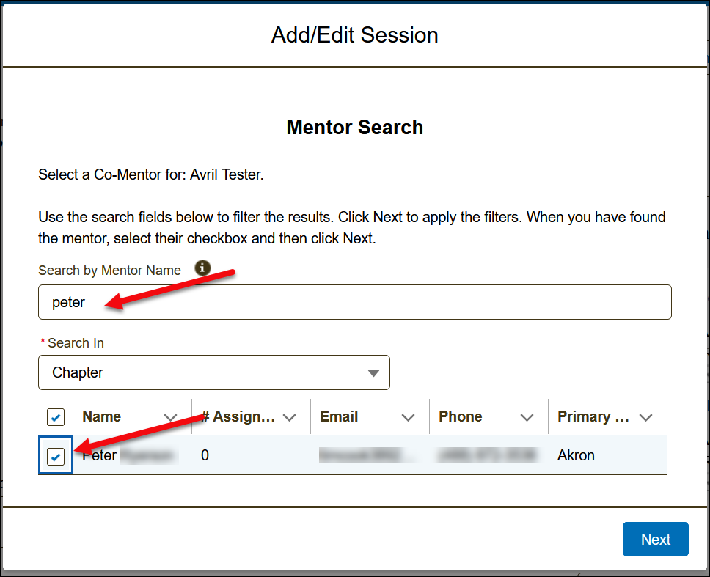This screenshot has height=577, width=710.
Task: Sort by the # Assign column header
Action: pyautogui.click(x=239, y=416)
